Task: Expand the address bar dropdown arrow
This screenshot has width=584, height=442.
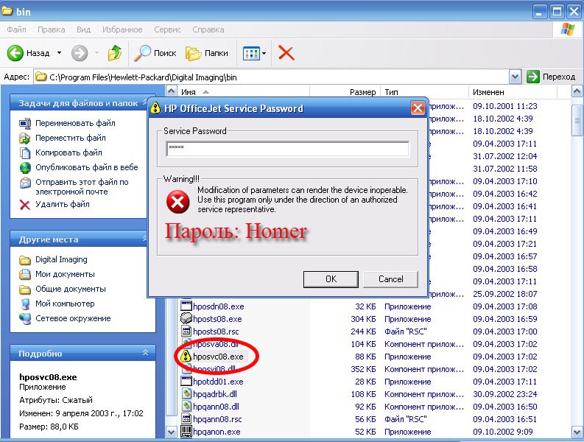Action: [x=515, y=77]
